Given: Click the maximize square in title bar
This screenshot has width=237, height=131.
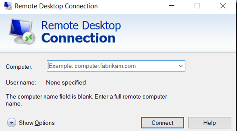Looking at the screenshot, I should coord(197,6).
